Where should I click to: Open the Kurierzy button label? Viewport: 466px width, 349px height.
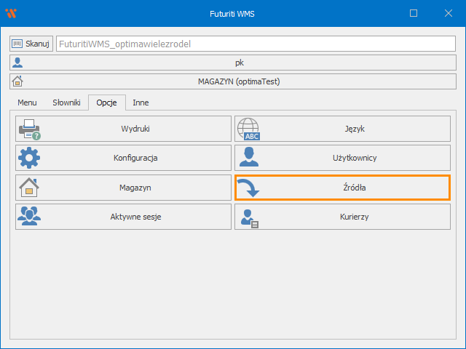355,217
